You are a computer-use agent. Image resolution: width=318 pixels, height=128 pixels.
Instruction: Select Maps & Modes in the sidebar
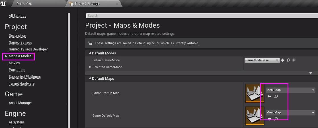pos(20,56)
